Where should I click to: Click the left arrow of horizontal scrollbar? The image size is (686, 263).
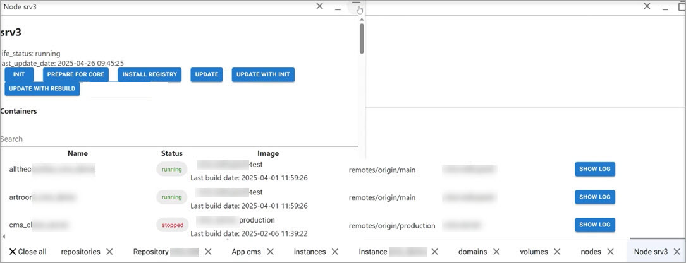point(4,237)
